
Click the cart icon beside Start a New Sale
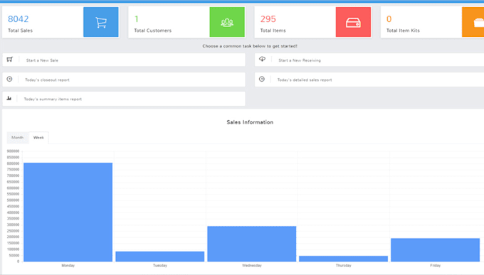coord(9,60)
